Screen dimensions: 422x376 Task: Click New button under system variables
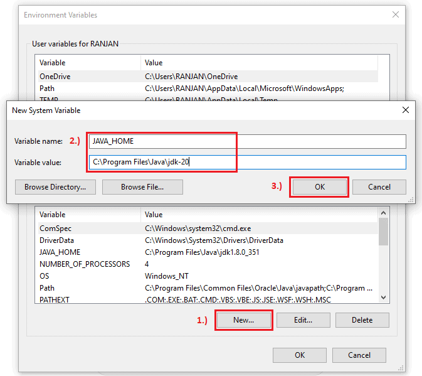tap(244, 320)
